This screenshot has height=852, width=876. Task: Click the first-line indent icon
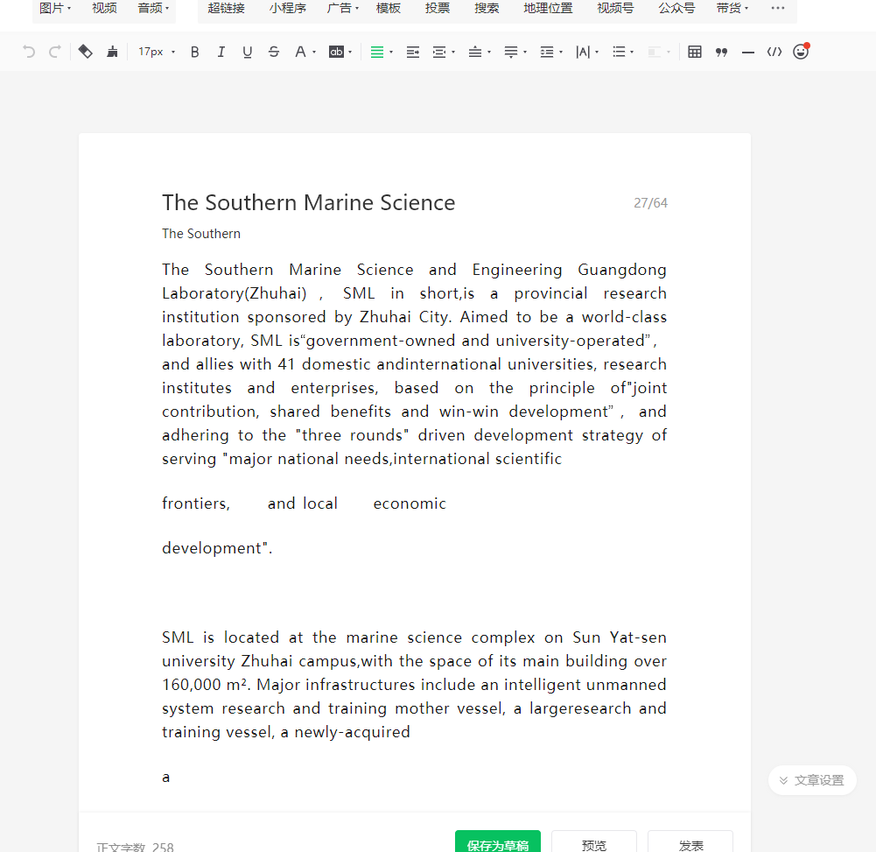coord(413,52)
